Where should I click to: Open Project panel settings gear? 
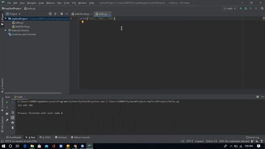tap(62, 14)
